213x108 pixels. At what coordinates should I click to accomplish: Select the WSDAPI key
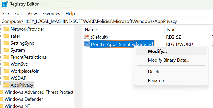click(19, 78)
